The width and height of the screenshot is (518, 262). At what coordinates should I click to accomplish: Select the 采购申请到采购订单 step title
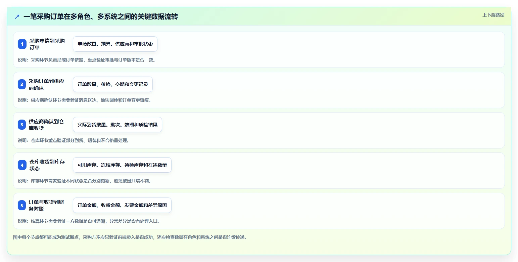pos(47,44)
